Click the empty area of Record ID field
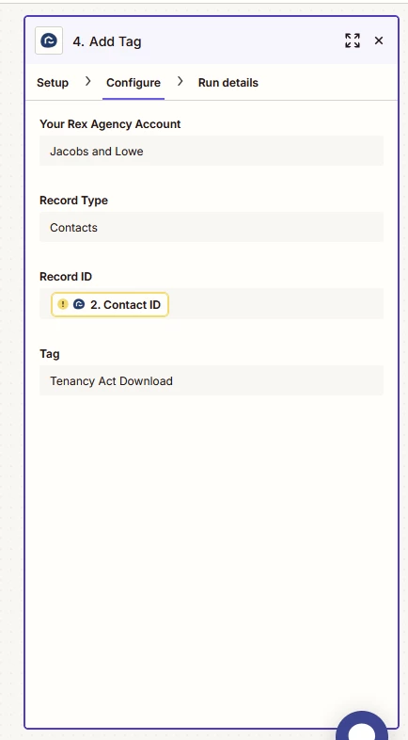 [x=275, y=304]
